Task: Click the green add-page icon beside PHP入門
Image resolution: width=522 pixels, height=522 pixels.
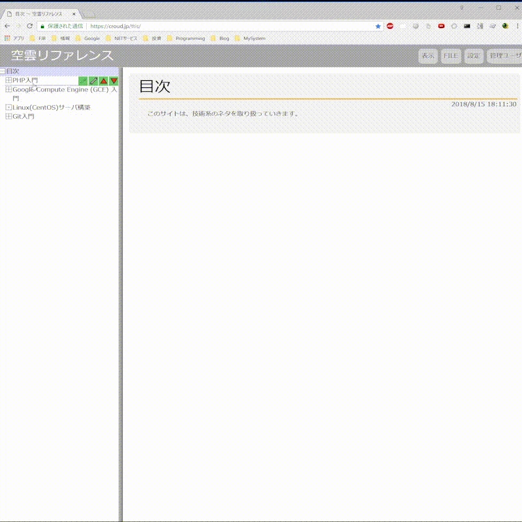Action: click(x=83, y=80)
